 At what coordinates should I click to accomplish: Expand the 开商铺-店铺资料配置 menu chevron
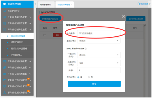click(x=30, y=61)
